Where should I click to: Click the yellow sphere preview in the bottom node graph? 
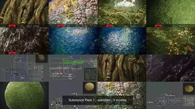coord(89,87)
